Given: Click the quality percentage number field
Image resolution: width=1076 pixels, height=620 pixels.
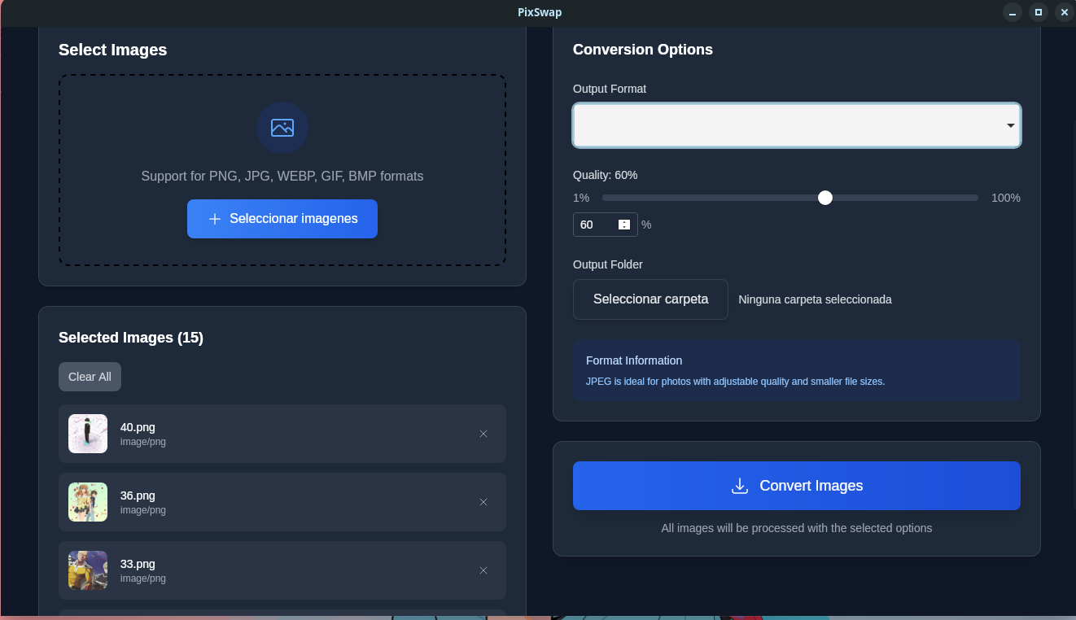Looking at the screenshot, I should [x=606, y=225].
